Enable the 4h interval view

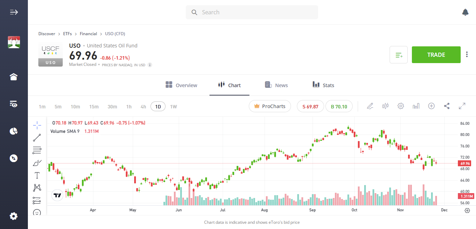(x=143, y=107)
